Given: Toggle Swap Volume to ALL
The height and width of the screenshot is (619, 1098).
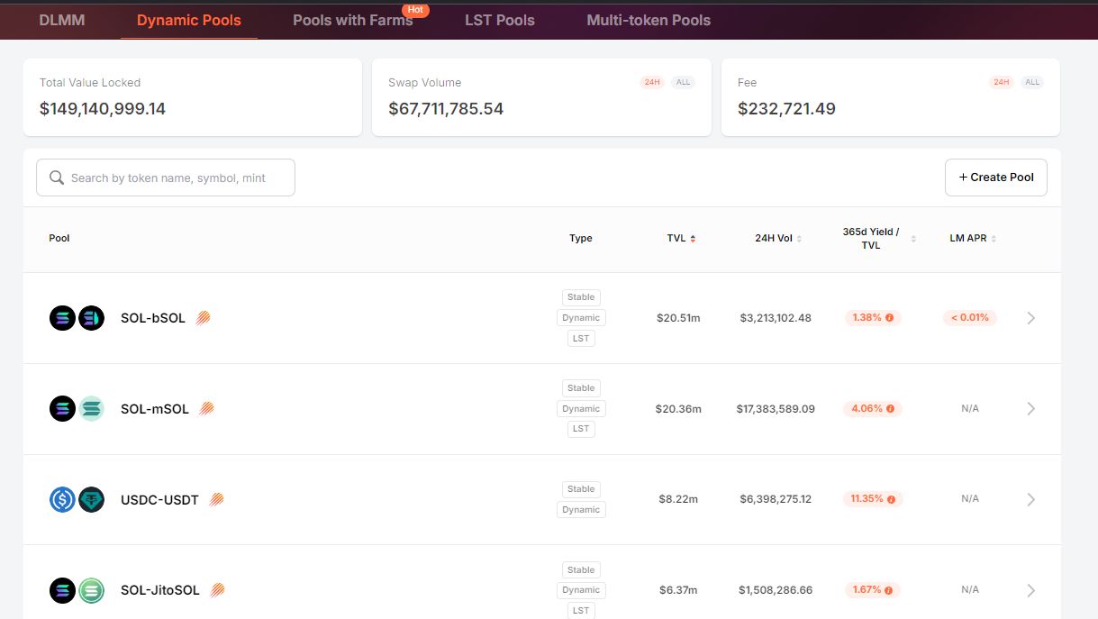Looking at the screenshot, I should tap(683, 83).
